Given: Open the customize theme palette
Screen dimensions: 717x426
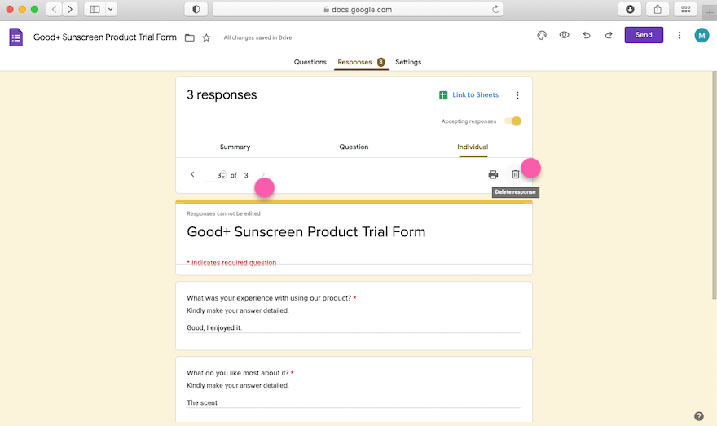Looking at the screenshot, I should click(542, 35).
